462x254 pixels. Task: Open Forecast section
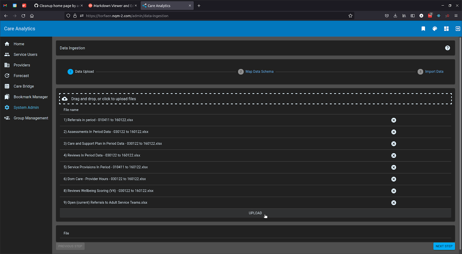point(26,76)
